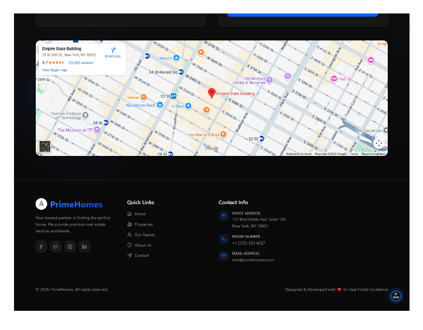Click the email address envelope icon
This screenshot has height=330, width=423.
pyautogui.click(x=223, y=256)
